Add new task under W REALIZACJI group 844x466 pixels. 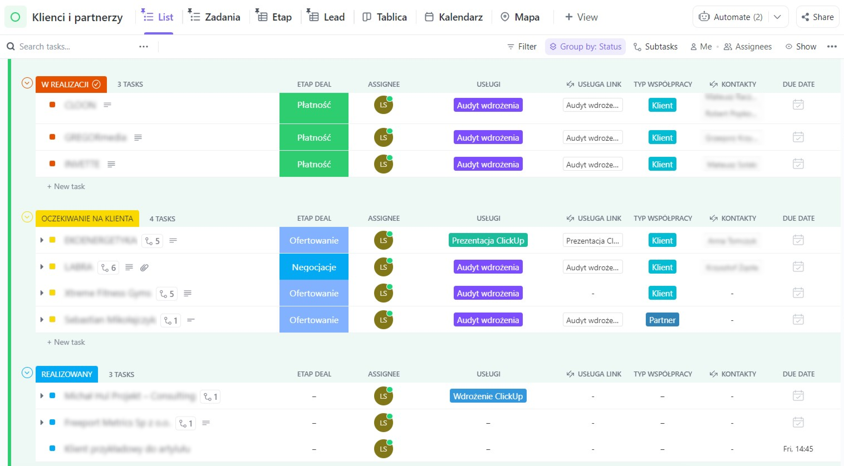point(66,187)
